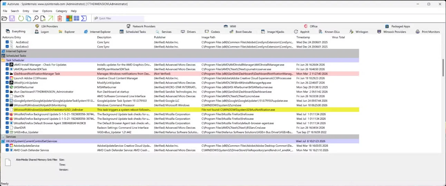Toggle the colorful Hide Microsoft Entries icon

point(69,18)
